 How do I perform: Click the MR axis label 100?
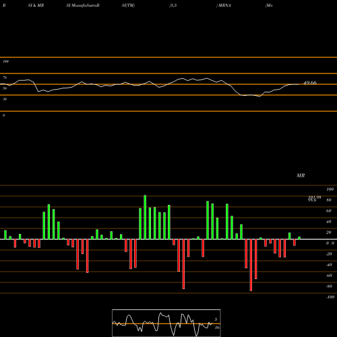[x=330, y=189]
